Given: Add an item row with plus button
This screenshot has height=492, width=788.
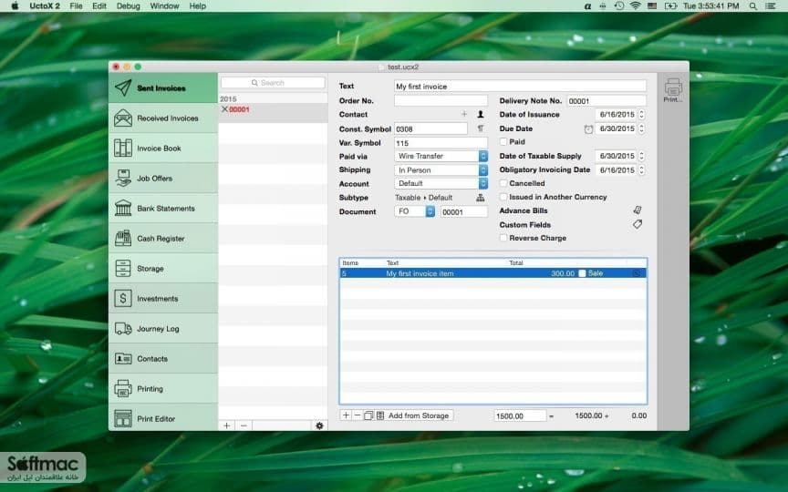Looking at the screenshot, I should 346,415.
